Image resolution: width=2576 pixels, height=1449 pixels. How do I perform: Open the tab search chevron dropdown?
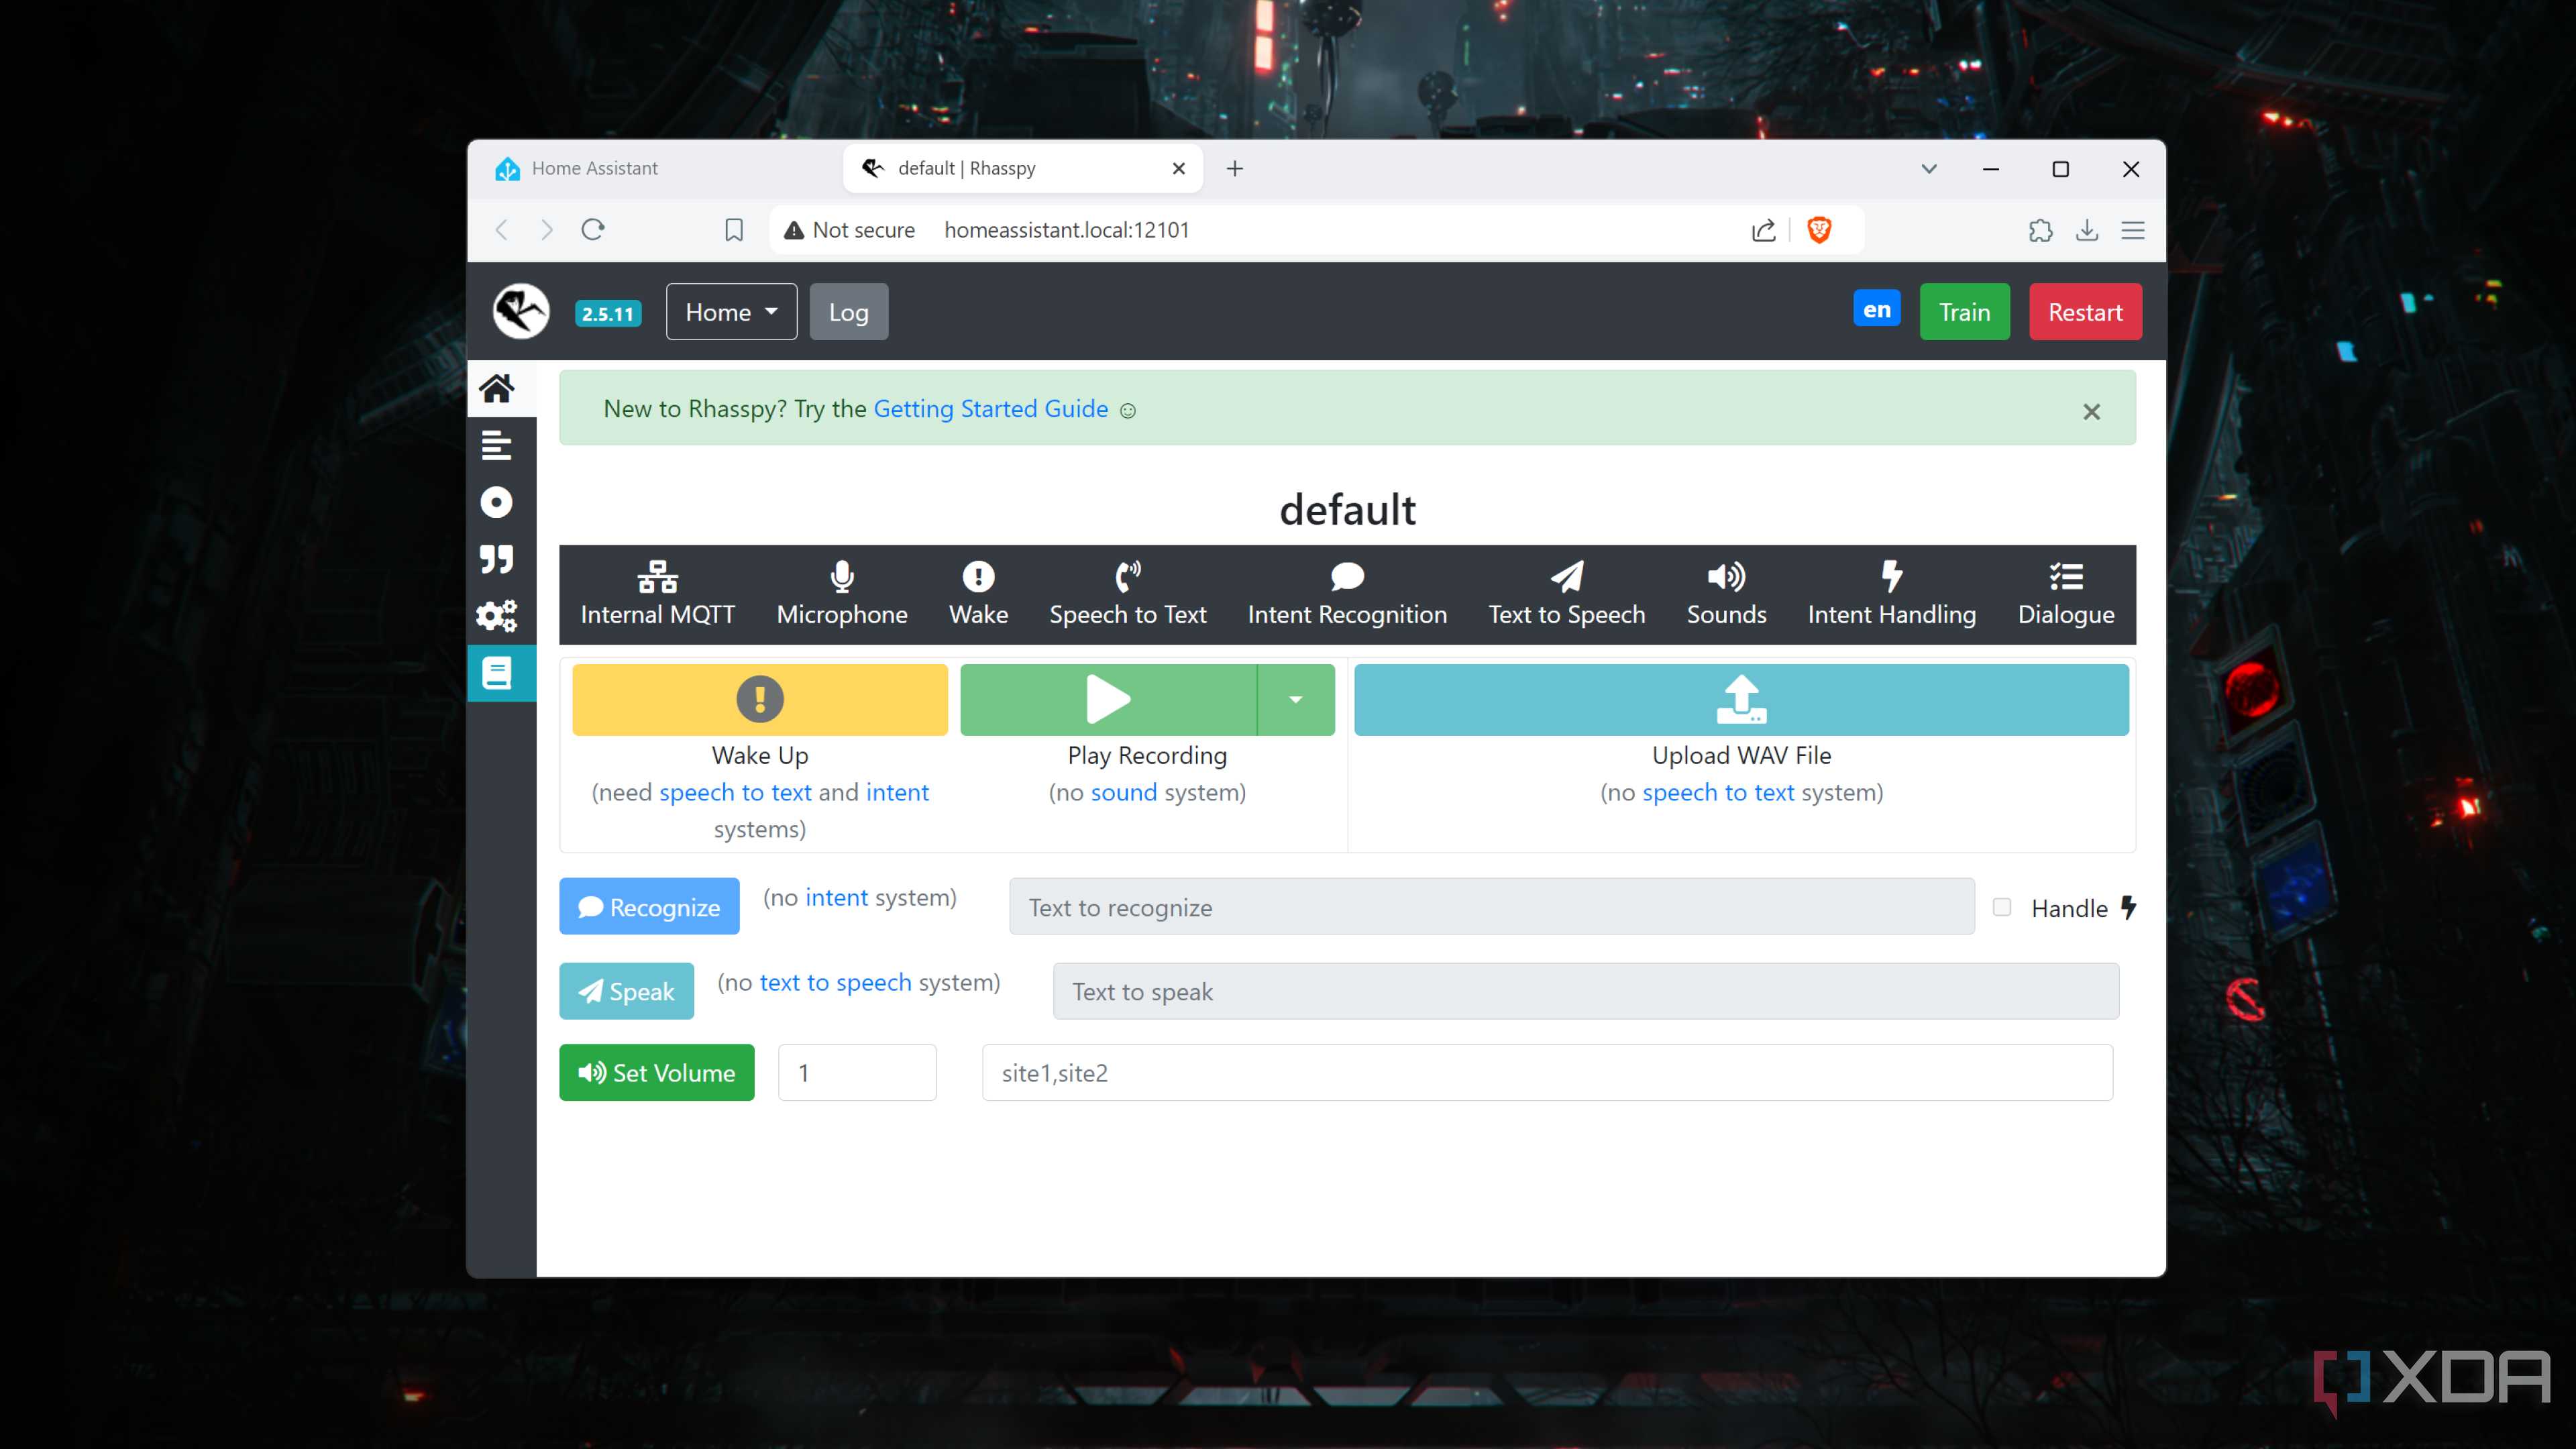tap(1929, 168)
